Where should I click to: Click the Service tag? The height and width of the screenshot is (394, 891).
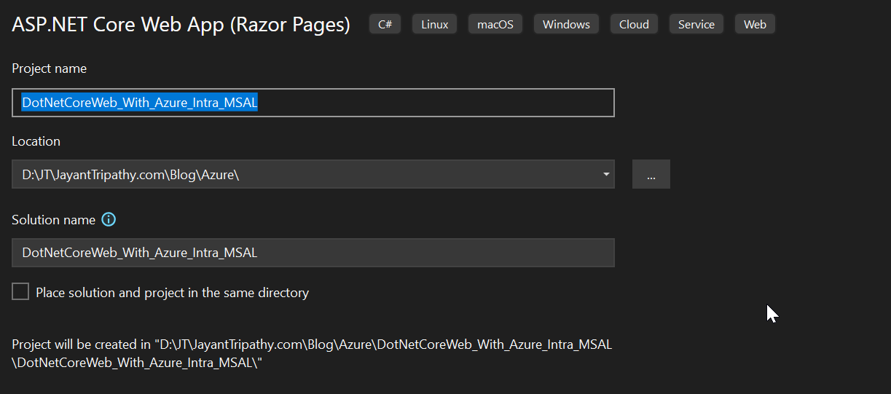696,24
